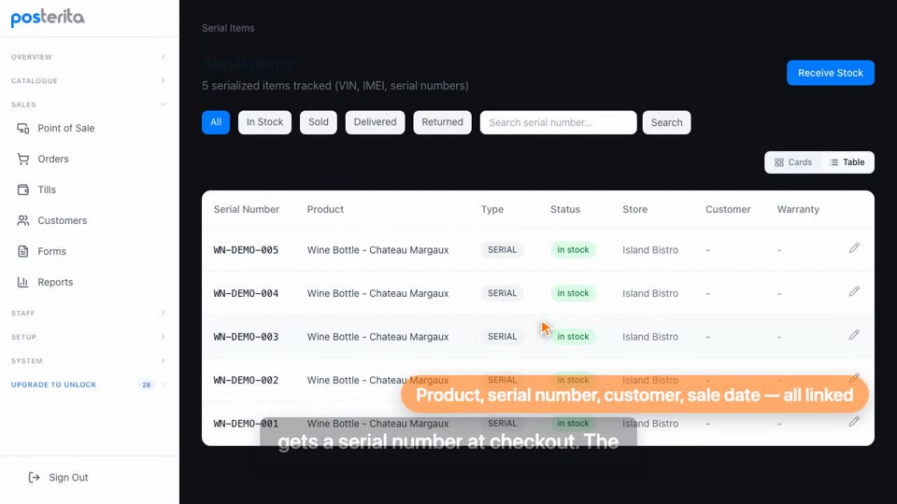
Task: Select the All filter tab
Action: pos(216,122)
